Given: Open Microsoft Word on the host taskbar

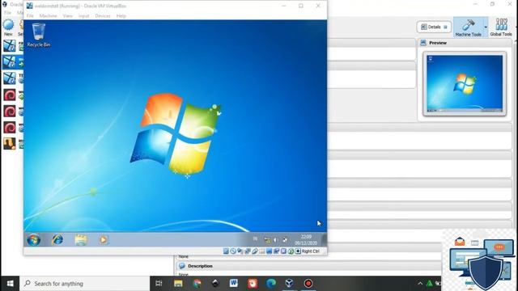Looking at the screenshot, I should tap(234, 284).
